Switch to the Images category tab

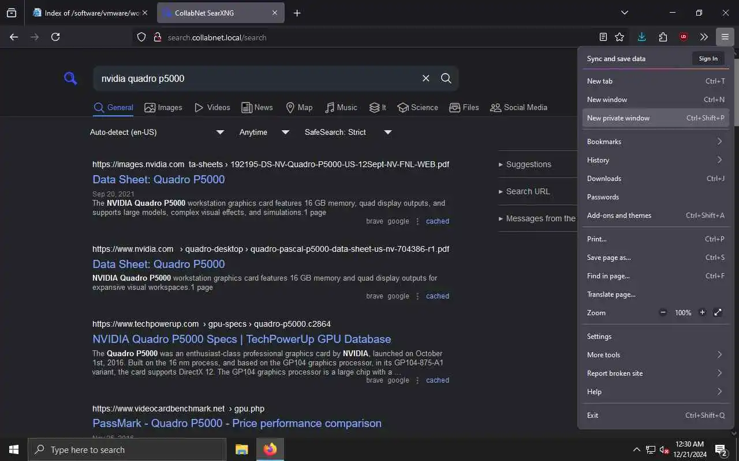tap(163, 107)
